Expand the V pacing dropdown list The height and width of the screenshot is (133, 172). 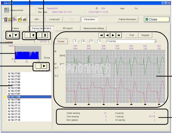155,41
